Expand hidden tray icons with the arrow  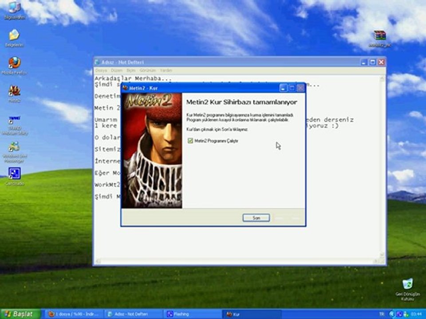coord(391,314)
